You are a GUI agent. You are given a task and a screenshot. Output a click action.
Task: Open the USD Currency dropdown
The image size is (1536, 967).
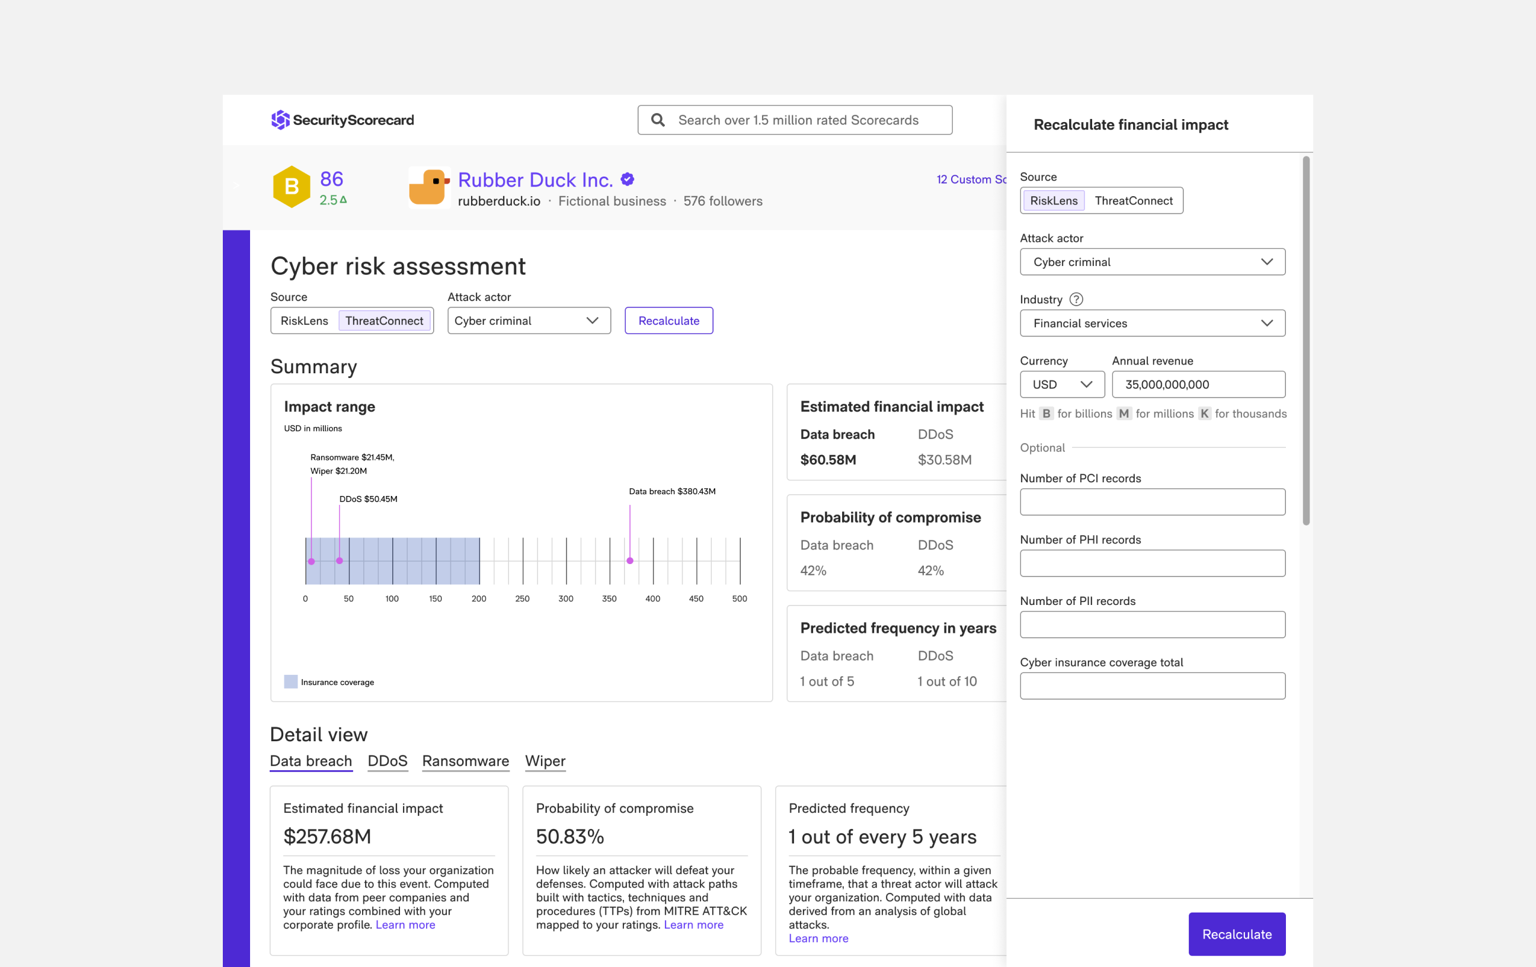coord(1062,385)
